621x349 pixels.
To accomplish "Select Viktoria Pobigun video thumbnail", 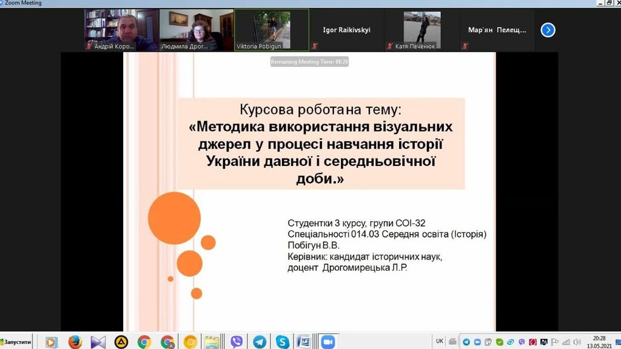I will [271, 30].
